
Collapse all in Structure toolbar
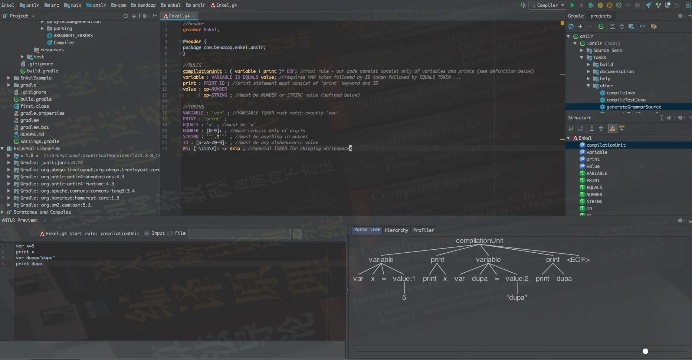click(601, 128)
